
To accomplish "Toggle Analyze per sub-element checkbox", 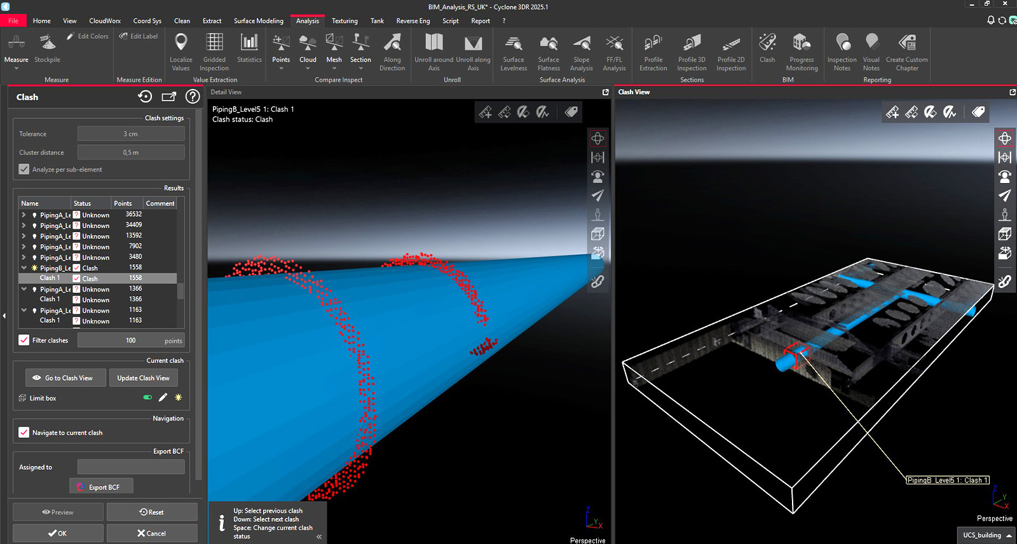I will pyautogui.click(x=24, y=169).
